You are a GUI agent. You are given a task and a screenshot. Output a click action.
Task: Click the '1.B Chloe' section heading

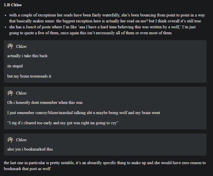coord(13,5)
